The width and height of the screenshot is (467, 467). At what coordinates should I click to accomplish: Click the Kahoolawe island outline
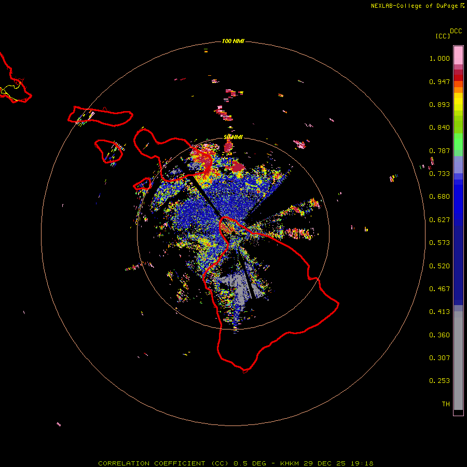click(142, 184)
